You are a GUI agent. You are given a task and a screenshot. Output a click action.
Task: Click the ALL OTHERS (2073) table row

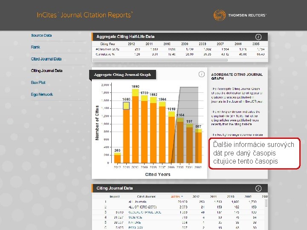[178, 207]
